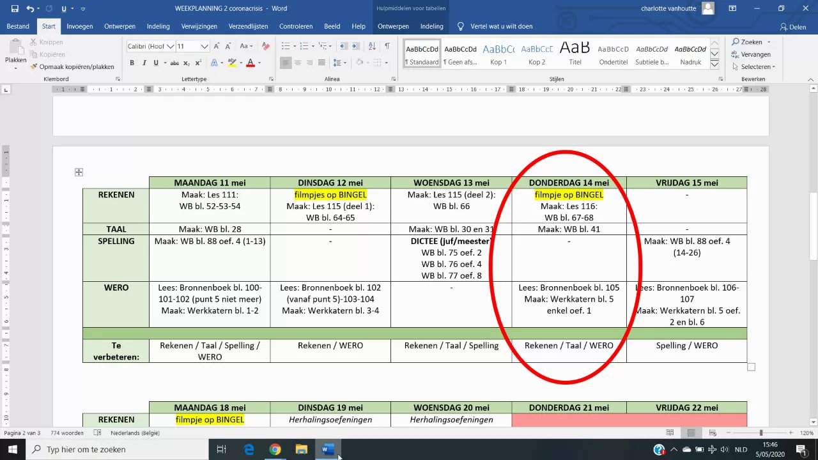Image resolution: width=818 pixels, height=460 pixels.
Task: Toggle Print Layout view in status bar
Action: pyautogui.click(x=691, y=433)
